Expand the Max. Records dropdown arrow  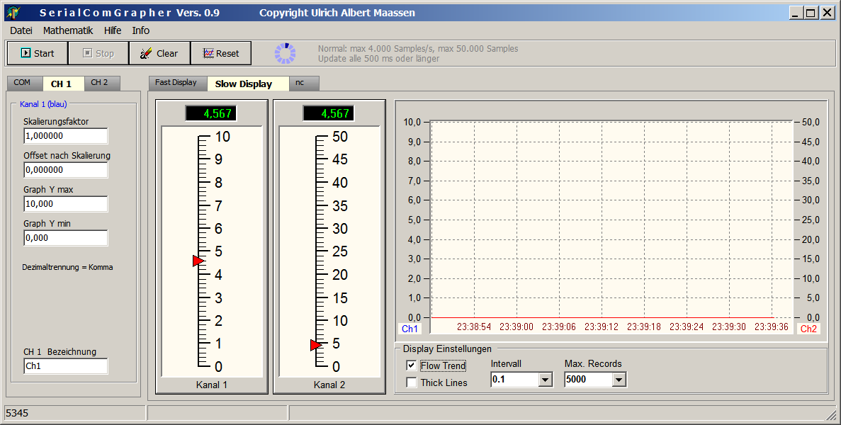click(619, 380)
